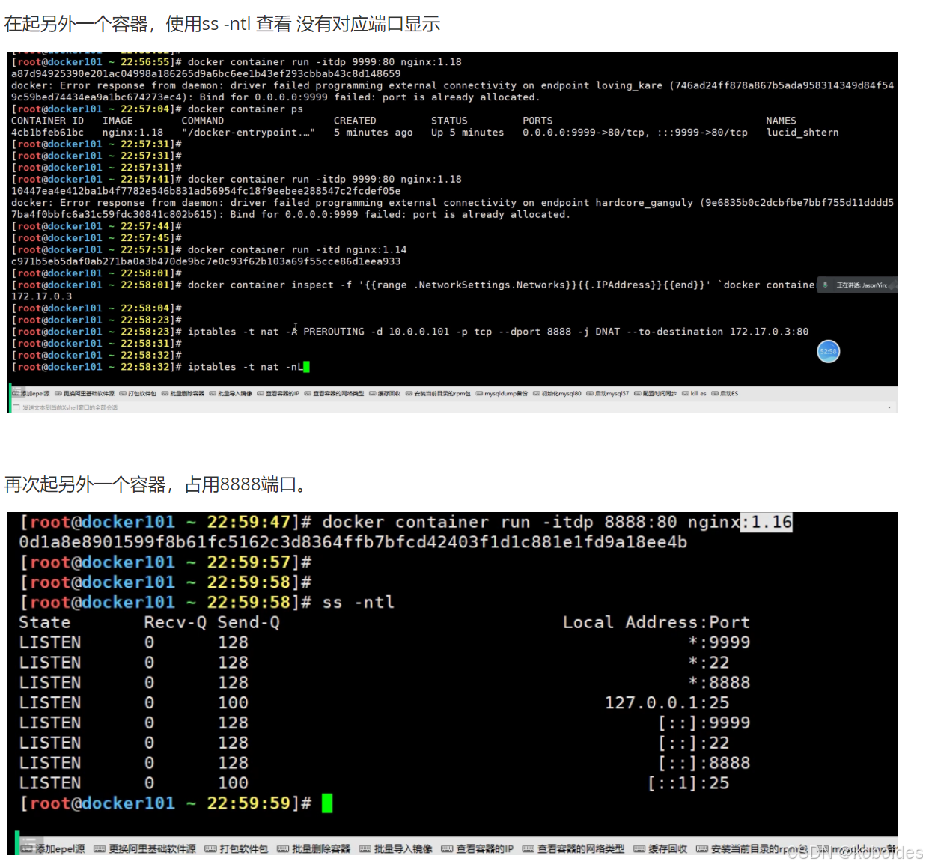Click the highlighted :1.16 image tag
This screenshot has height=867, width=926.
[767, 522]
